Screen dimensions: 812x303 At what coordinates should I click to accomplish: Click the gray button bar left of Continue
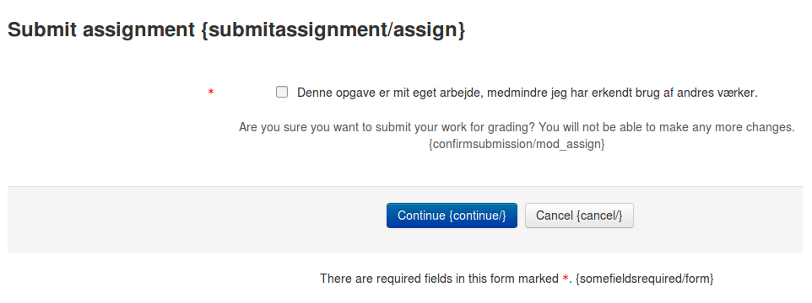(197, 220)
